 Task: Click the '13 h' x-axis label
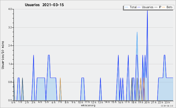100,102
